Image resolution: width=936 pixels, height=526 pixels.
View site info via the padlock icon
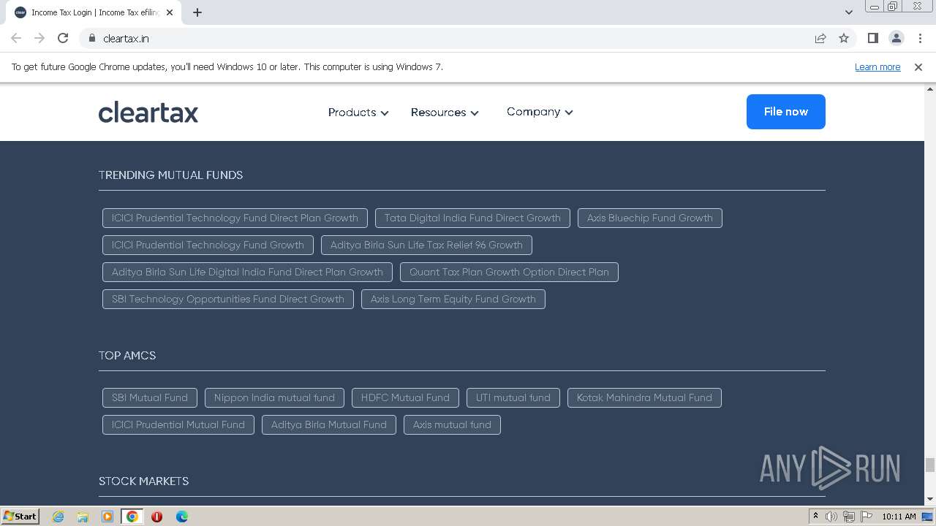click(x=91, y=38)
